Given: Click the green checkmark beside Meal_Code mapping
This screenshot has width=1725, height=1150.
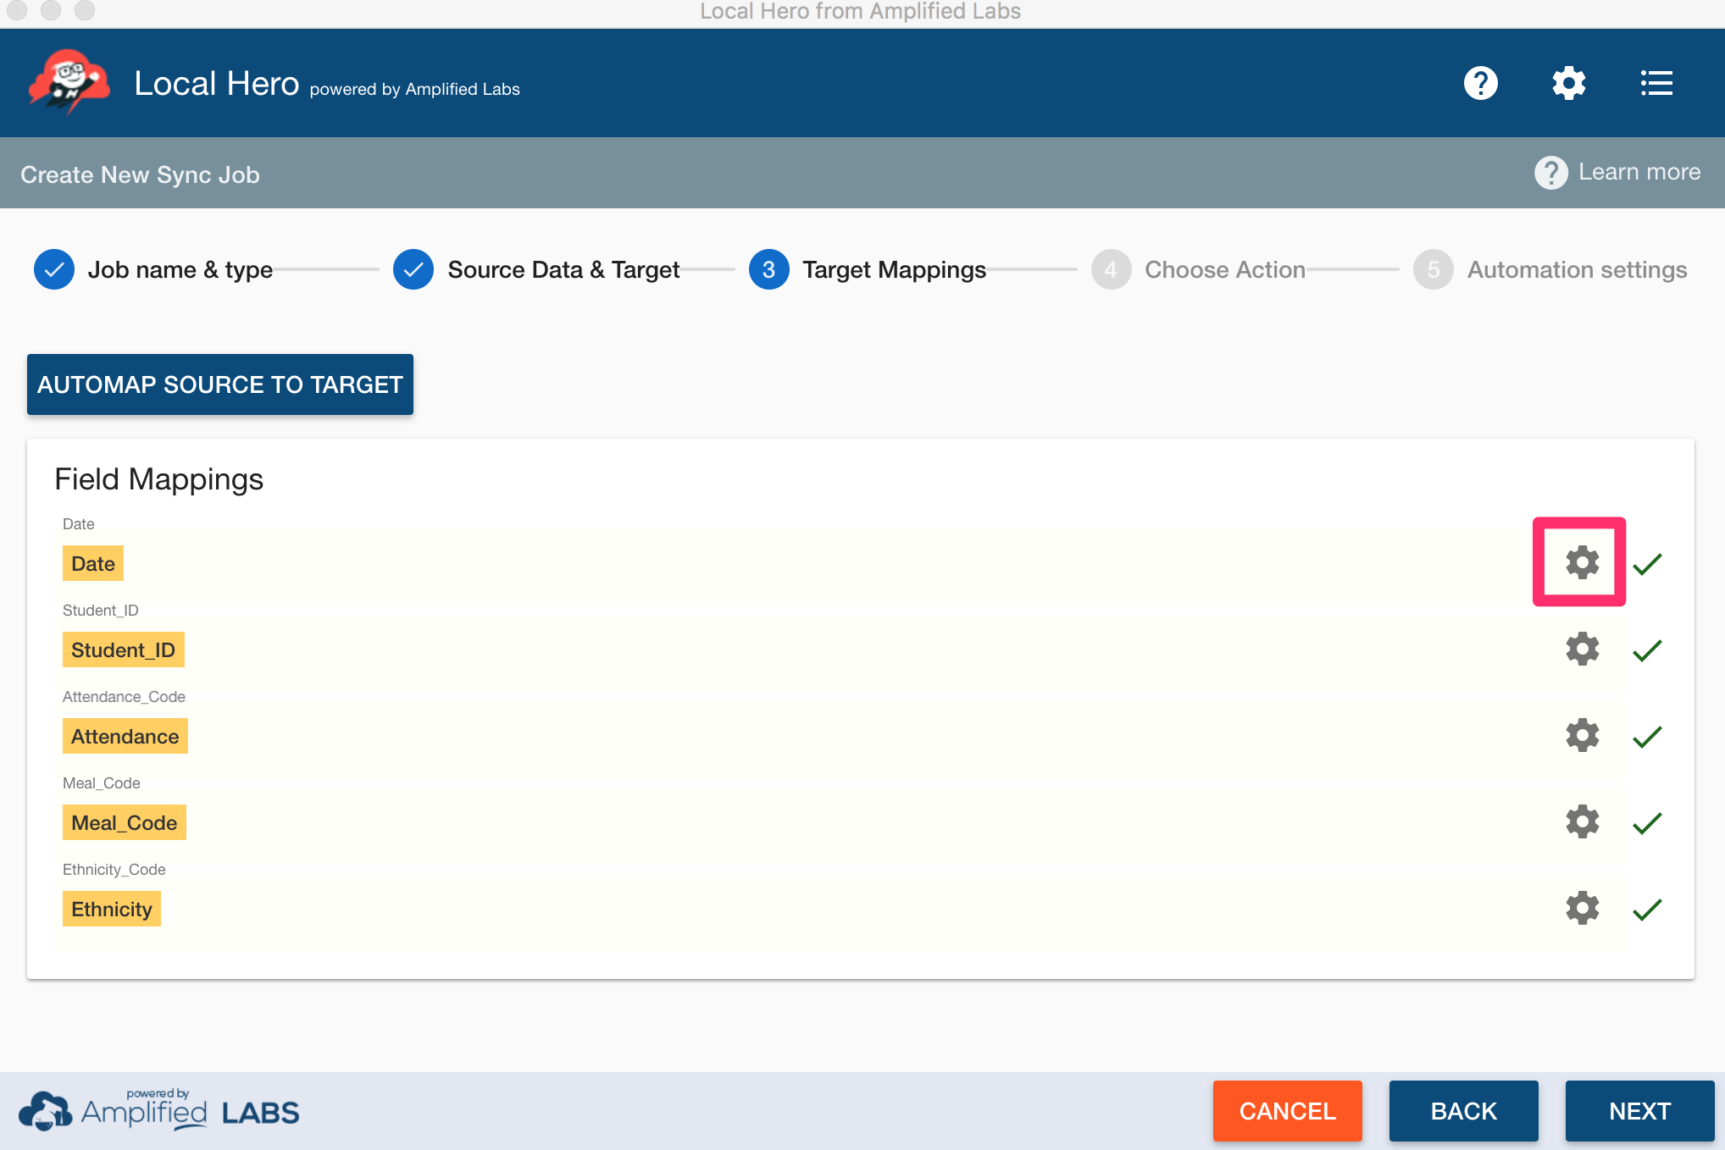Looking at the screenshot, I should click(1647, 823).
